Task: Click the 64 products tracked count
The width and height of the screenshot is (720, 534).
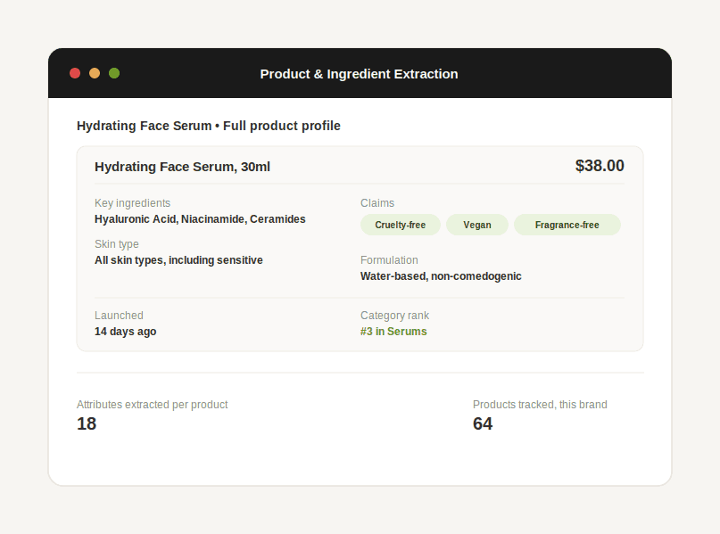Action: coord(483,423)
